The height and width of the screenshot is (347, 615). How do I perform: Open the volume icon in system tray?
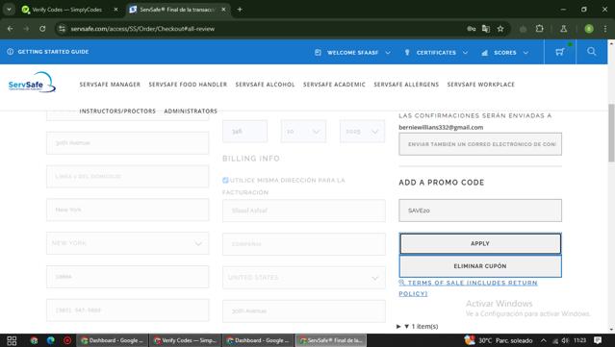[565, 340]
